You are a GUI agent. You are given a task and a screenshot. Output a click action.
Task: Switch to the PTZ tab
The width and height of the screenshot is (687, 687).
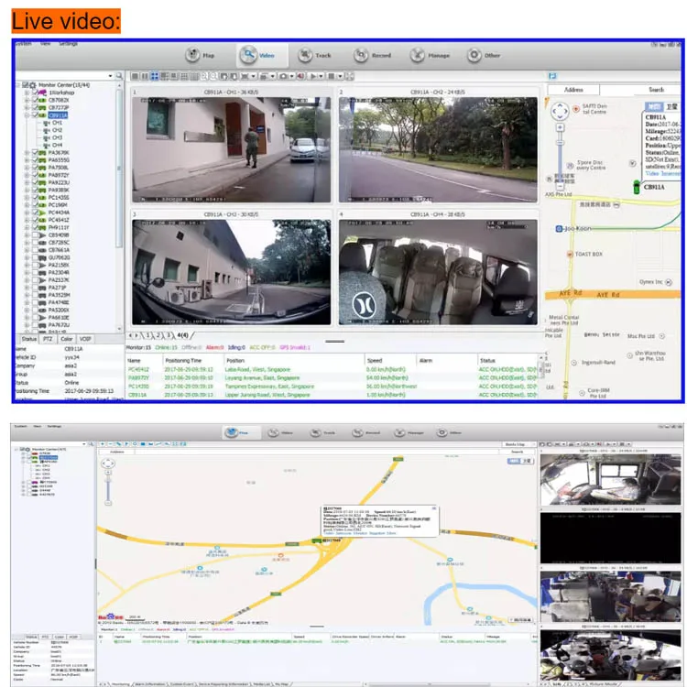click(46, 340)
